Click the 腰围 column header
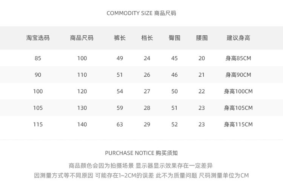Image resolution: width=283 pixels, height=191 pixels. [201, 38]
